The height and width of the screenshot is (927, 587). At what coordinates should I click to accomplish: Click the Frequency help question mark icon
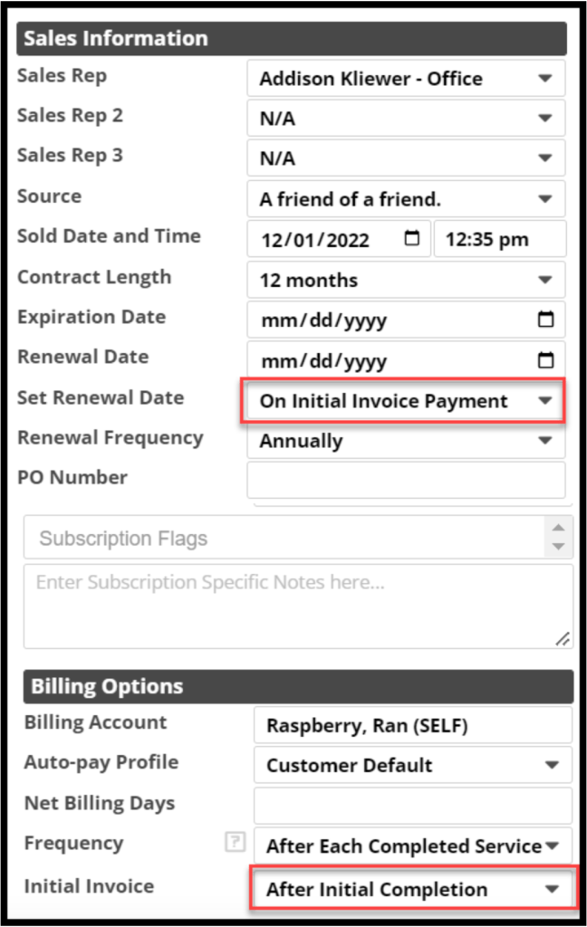[x=235, y=843]
